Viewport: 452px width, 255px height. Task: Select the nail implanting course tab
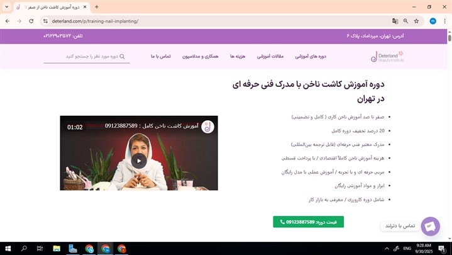[52, 7]
